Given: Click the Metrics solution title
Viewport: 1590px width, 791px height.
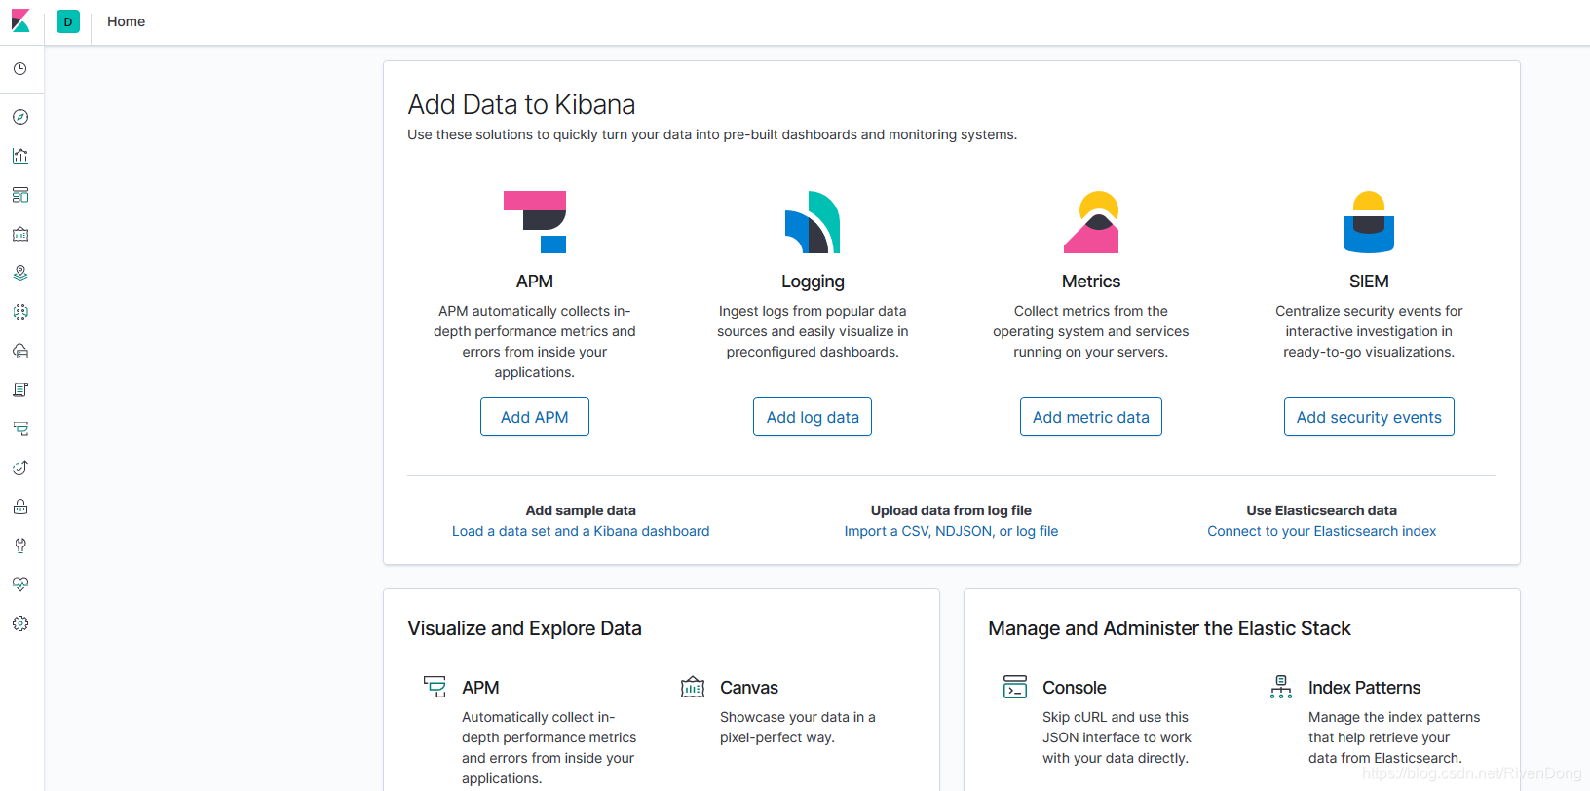Looking at the screenshot, I should click(1091, 282).
